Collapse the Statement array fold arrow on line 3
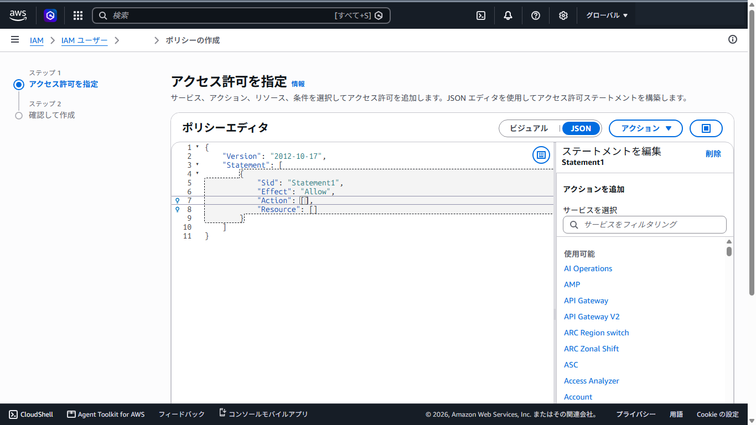Image resolution: width=756 pixels, height=425 pixels. [198, 164]
